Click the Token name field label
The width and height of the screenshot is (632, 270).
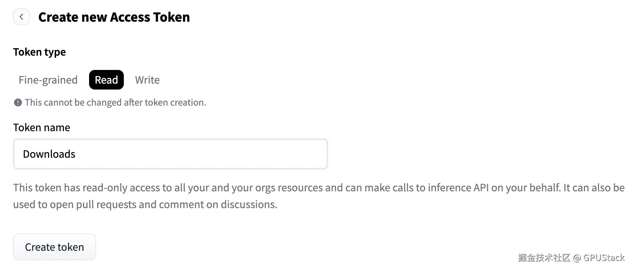41,128
